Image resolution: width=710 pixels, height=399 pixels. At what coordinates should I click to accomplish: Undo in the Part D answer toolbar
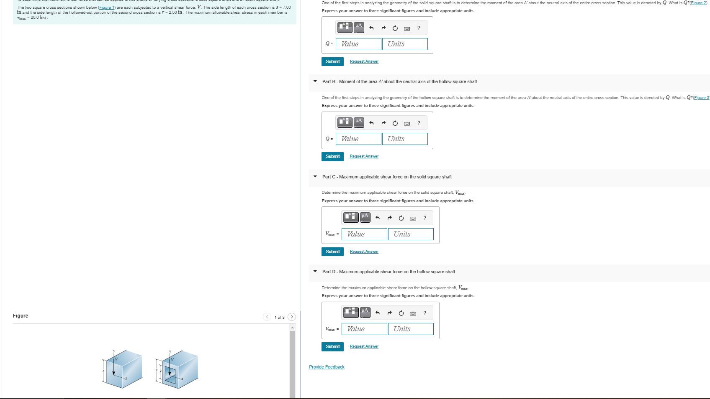[x=378, y=313]
